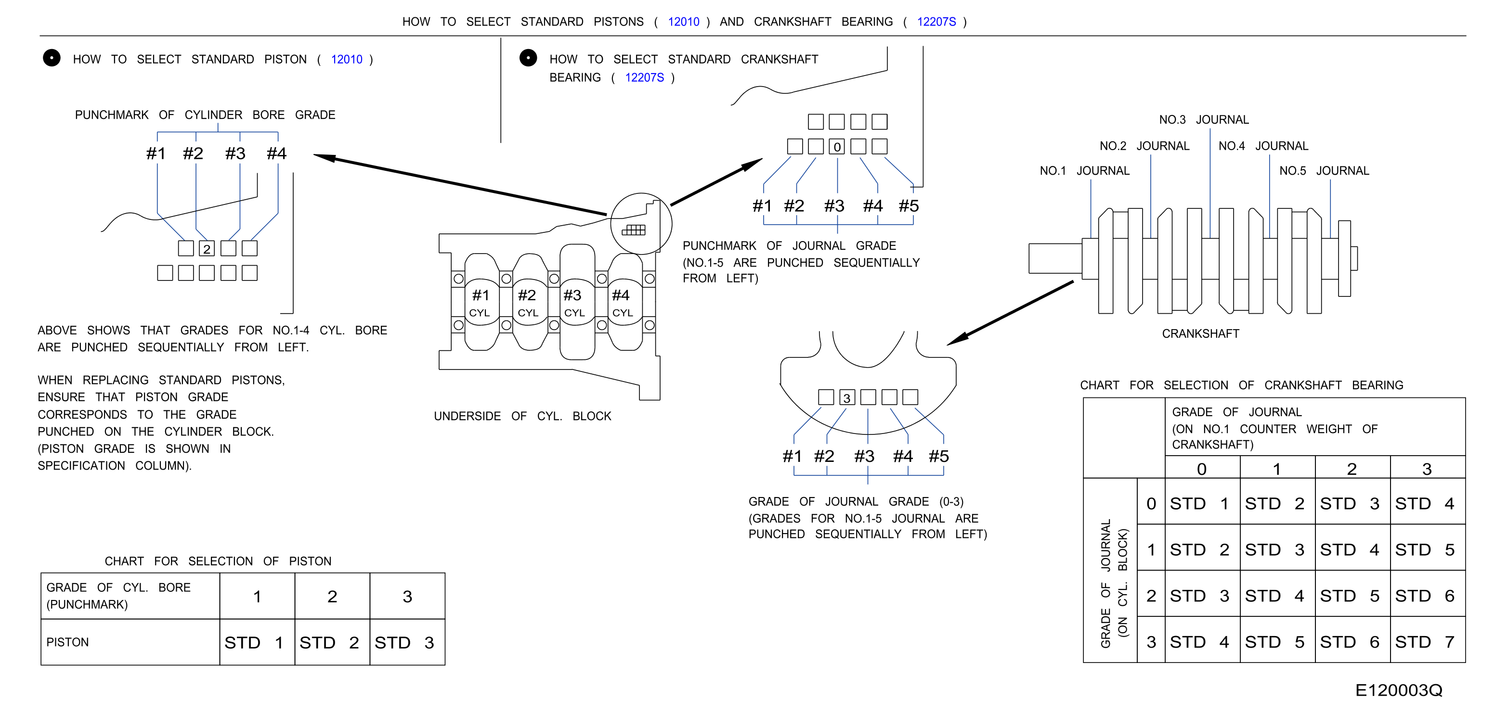Open the 12207S link in the page title
This screenshot has width=1508, height=714.
pos(936,22)
